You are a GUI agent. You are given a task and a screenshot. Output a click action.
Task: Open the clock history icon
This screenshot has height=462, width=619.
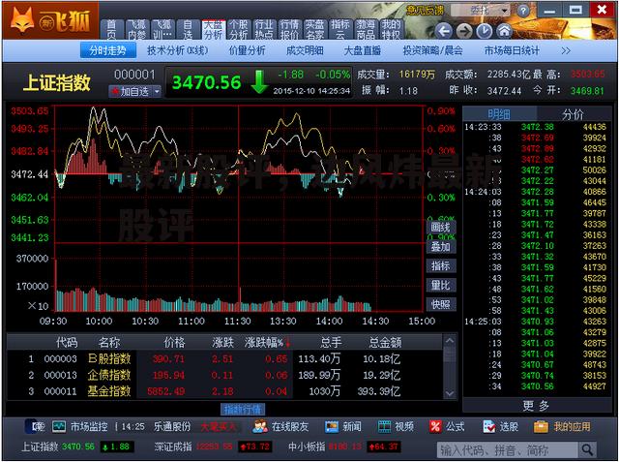485,31
